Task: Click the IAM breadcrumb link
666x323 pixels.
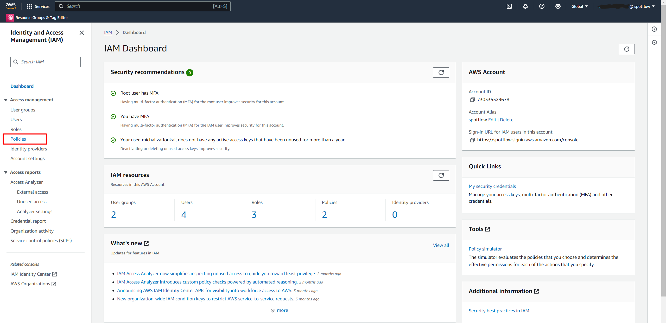Action: pyautogui.click(x=108, y=32)
